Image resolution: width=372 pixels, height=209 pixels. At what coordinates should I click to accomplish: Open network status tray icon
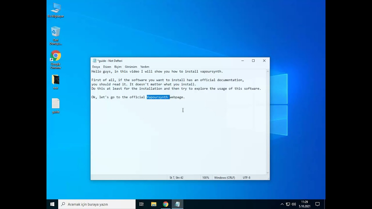point(288,204)
